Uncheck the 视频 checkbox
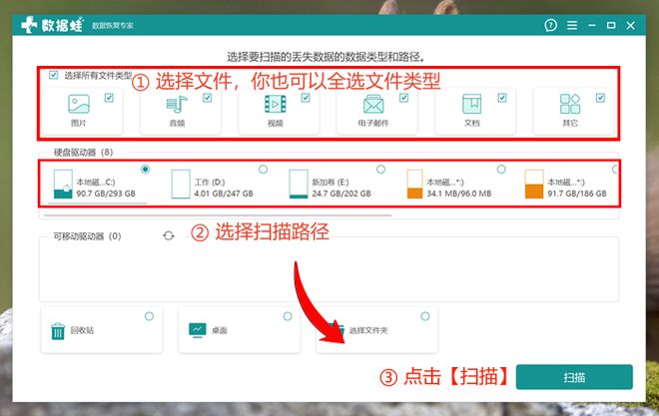Screen dimensions: 659x416 [x=306, y=98]
